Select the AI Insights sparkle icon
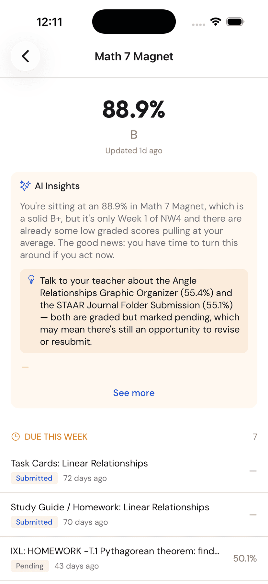The width and height of the screenshot is (268, 584). [25, 186]
